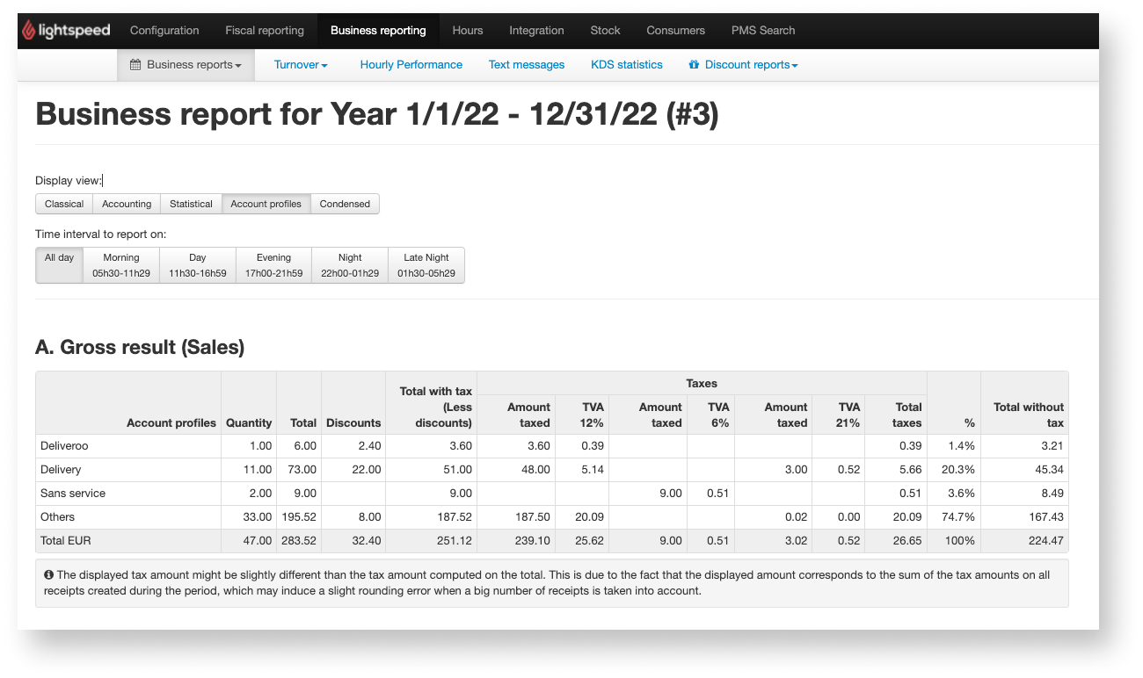The image size is (1143, 678).
Task: Choose the Statistical display view
Action: pyautogui.click(x=191, y=204)
